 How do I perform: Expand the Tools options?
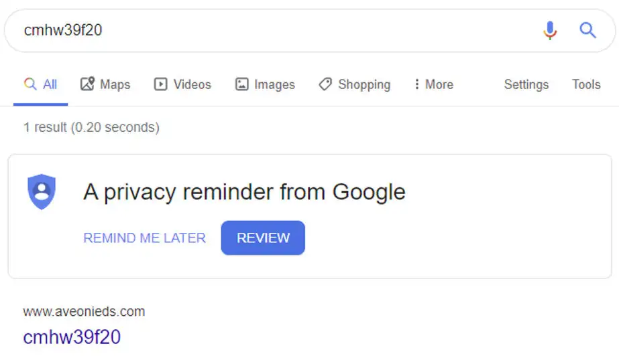coord(586,84)
